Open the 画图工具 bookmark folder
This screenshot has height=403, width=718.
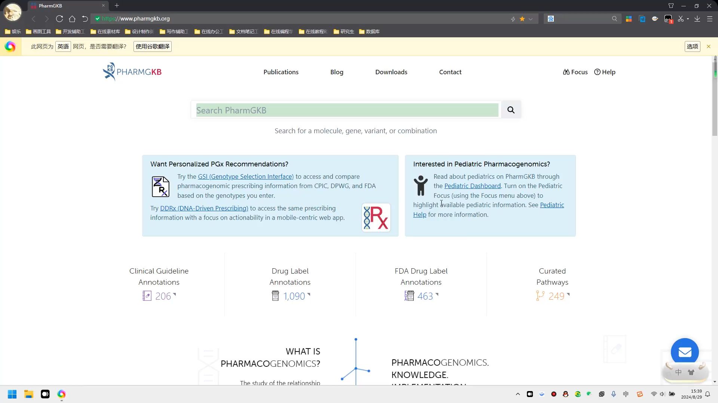click(38, 32)
